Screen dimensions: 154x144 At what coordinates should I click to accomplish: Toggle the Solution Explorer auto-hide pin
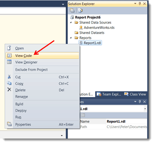(x=140, y=4)
